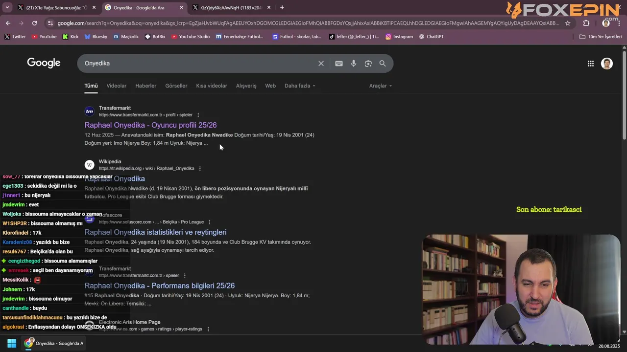
Task: Open Raphael Onyedika - Performans bilgileri 25/26
Action: tap(160, 286)
